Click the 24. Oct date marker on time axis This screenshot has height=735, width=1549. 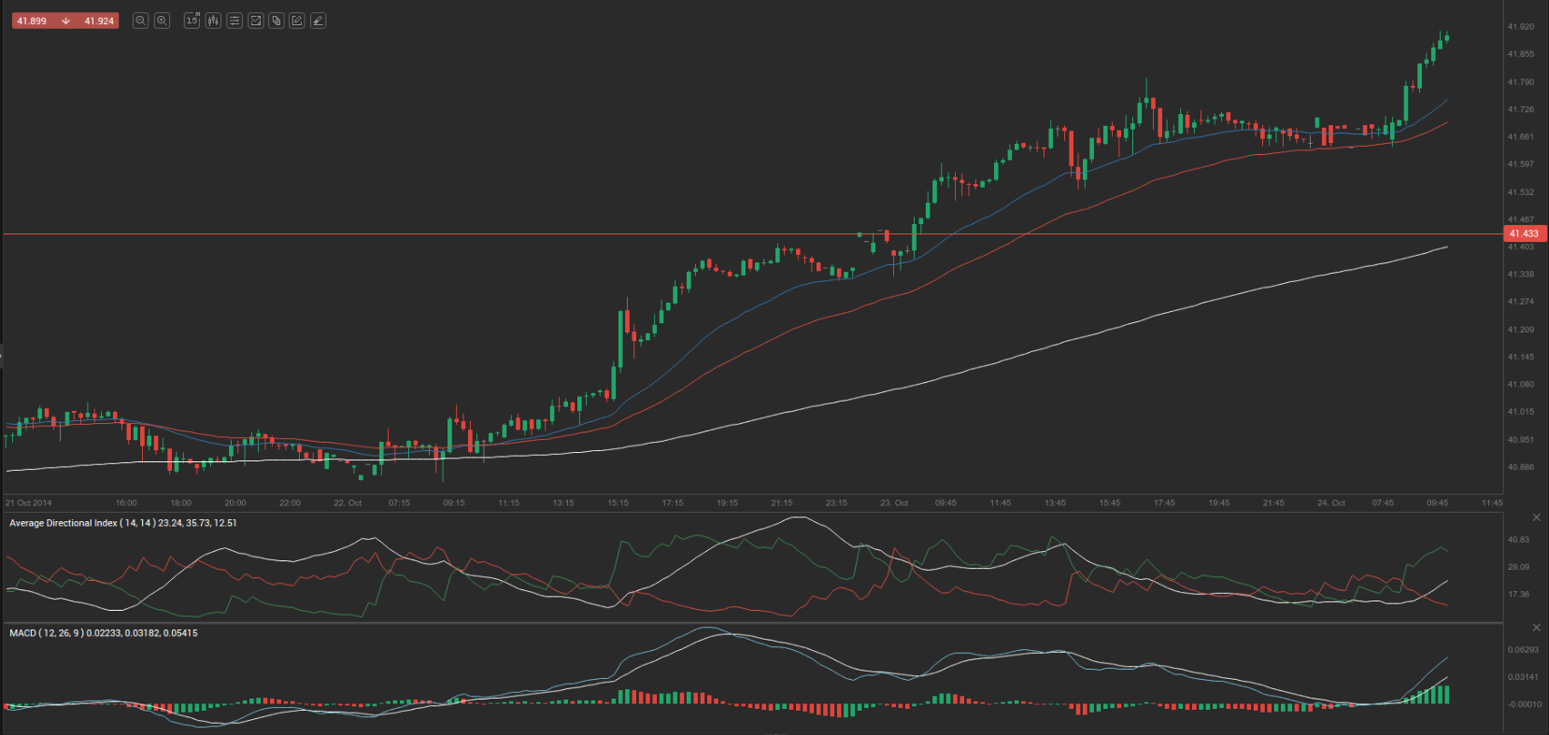pos(1330,503)
